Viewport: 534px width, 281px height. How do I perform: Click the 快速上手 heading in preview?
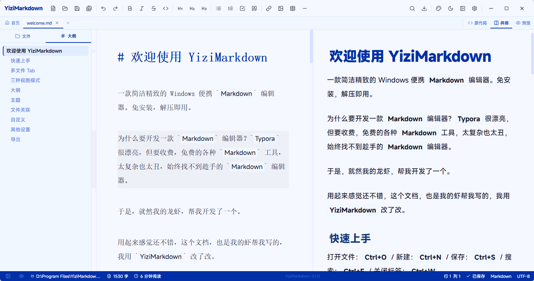coord(350,238)
